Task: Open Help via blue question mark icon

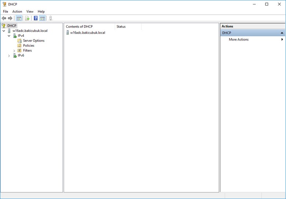Action: tap(36, 18)
